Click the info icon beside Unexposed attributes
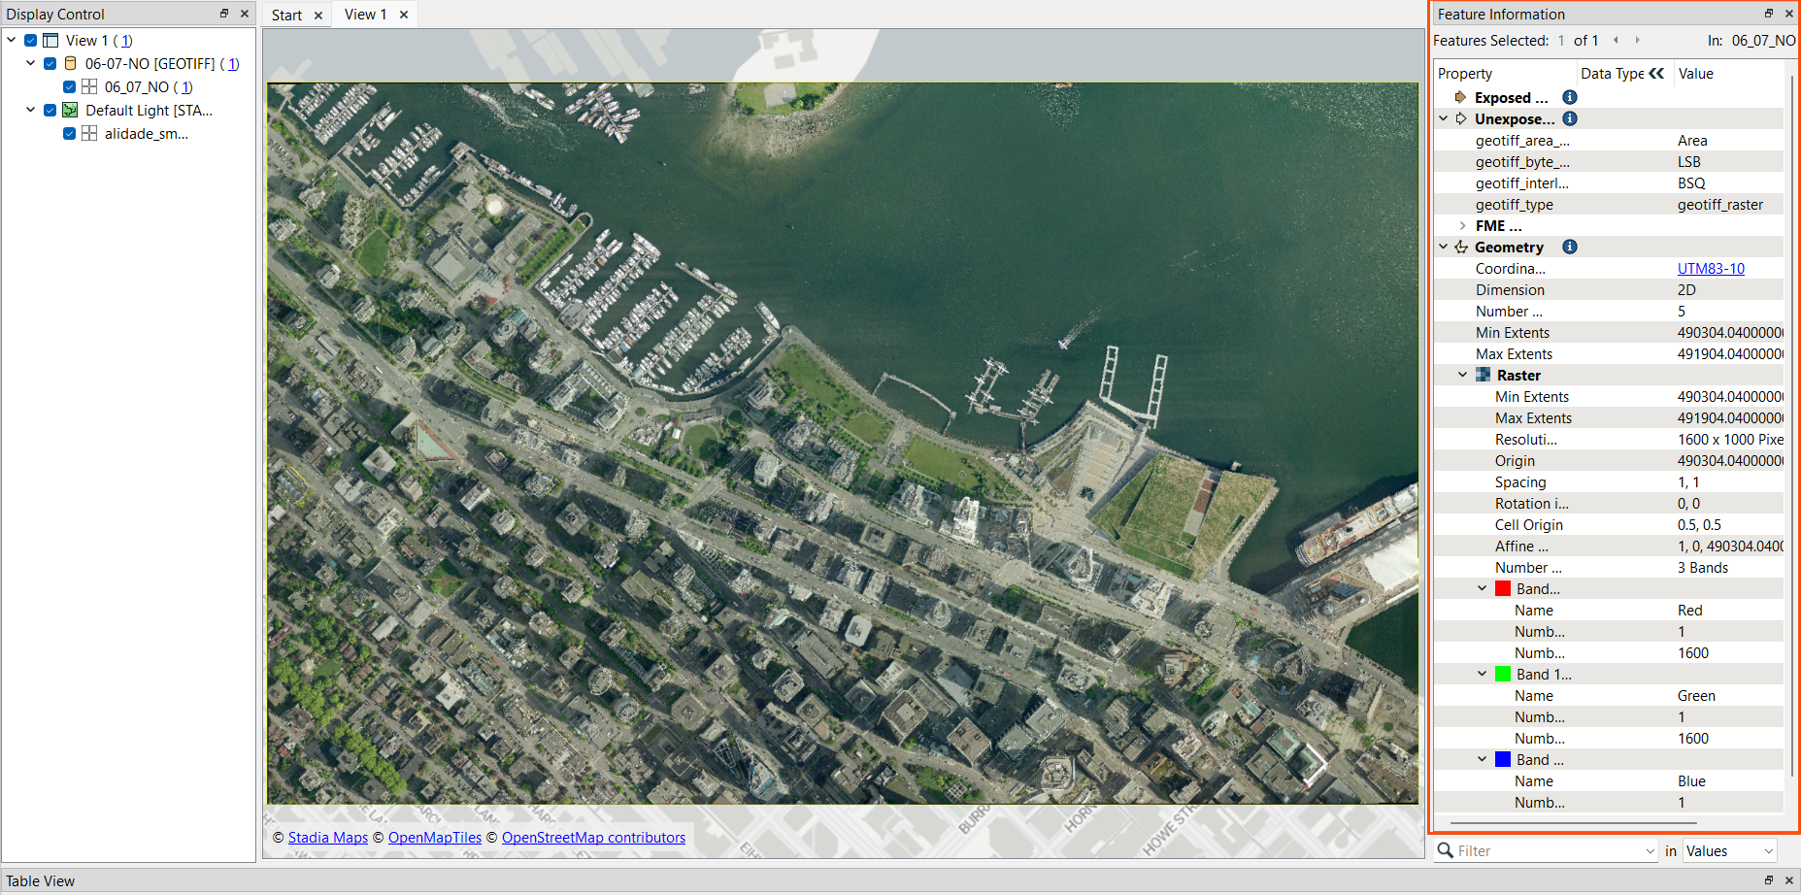The image size is (1801, 895). click(x=1569, y=118)
